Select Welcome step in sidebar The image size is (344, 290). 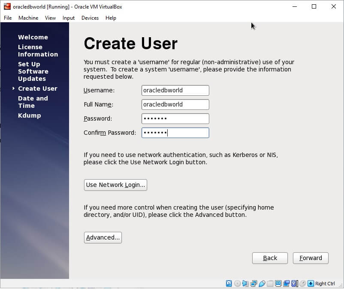pyautogui.click(x=33, y=37)
